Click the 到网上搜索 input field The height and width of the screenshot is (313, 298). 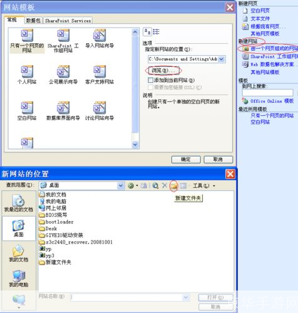click(x=267, y=93)
